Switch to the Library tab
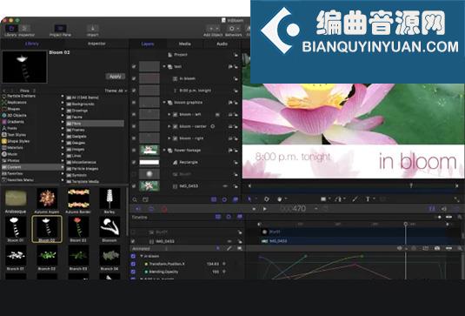The width and height of the screenshot is (465, 316). 32,44
